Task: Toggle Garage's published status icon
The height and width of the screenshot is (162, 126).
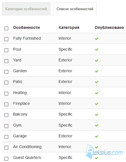Action: pyautogui.click(x=96, y=137)
